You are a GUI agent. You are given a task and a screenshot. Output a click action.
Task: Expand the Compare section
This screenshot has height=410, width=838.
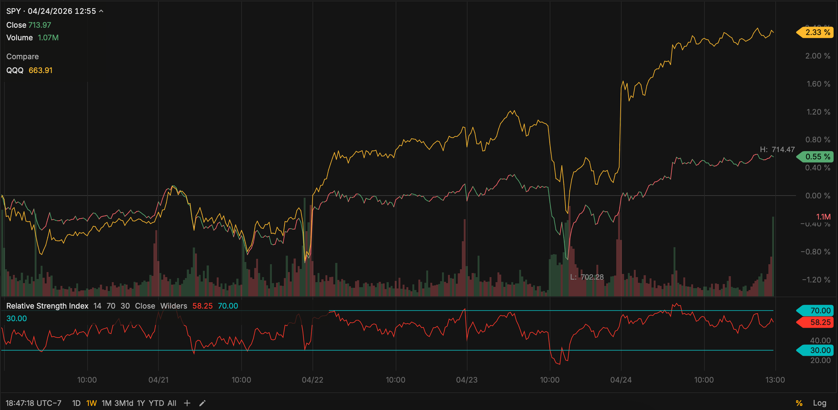tap(22, 57)
